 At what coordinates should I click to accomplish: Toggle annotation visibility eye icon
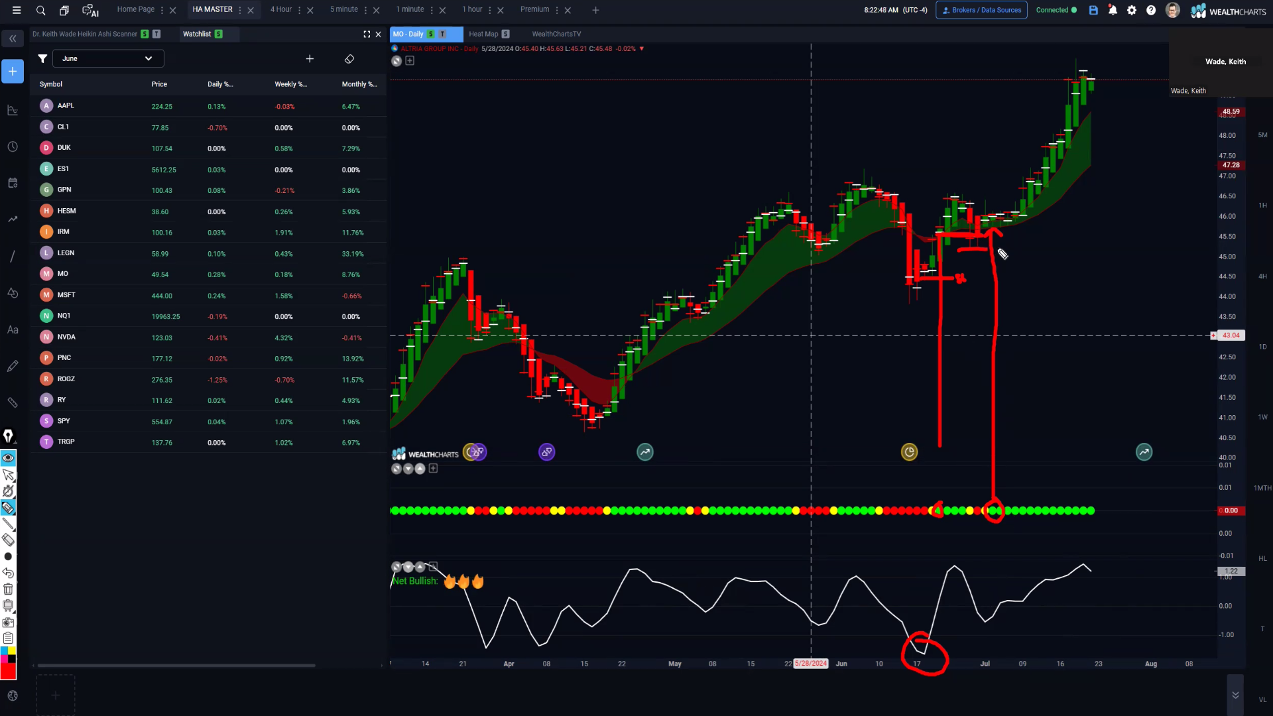(8, 458)
